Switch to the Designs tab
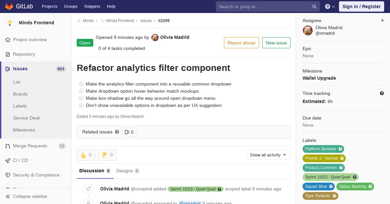 128,171
